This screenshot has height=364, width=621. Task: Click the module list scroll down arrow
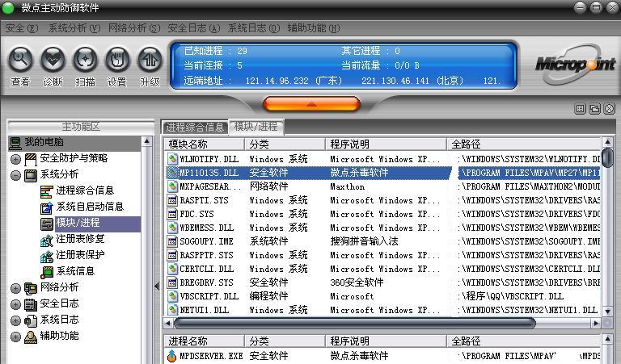pos(607,312)
